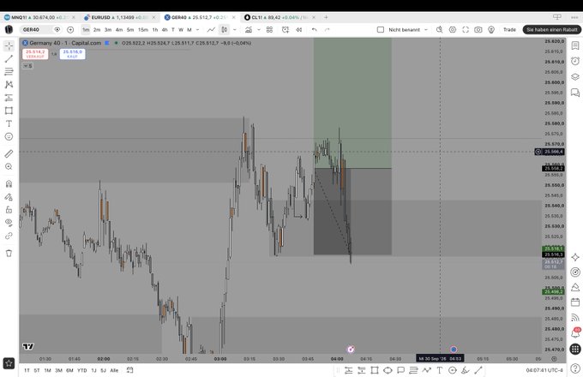Open the GER40 symbol search field
The width and height of the screenshot is (583, 377).
pos(35,30)
